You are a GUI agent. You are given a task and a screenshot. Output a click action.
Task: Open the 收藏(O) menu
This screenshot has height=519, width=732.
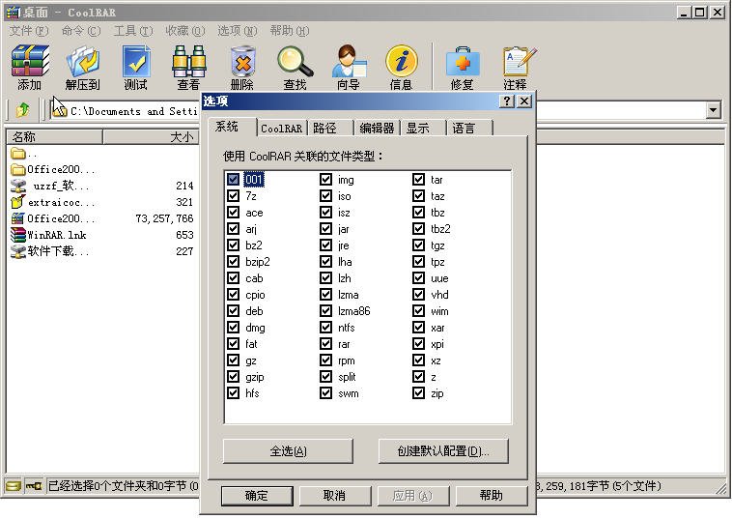pos(185,31)
